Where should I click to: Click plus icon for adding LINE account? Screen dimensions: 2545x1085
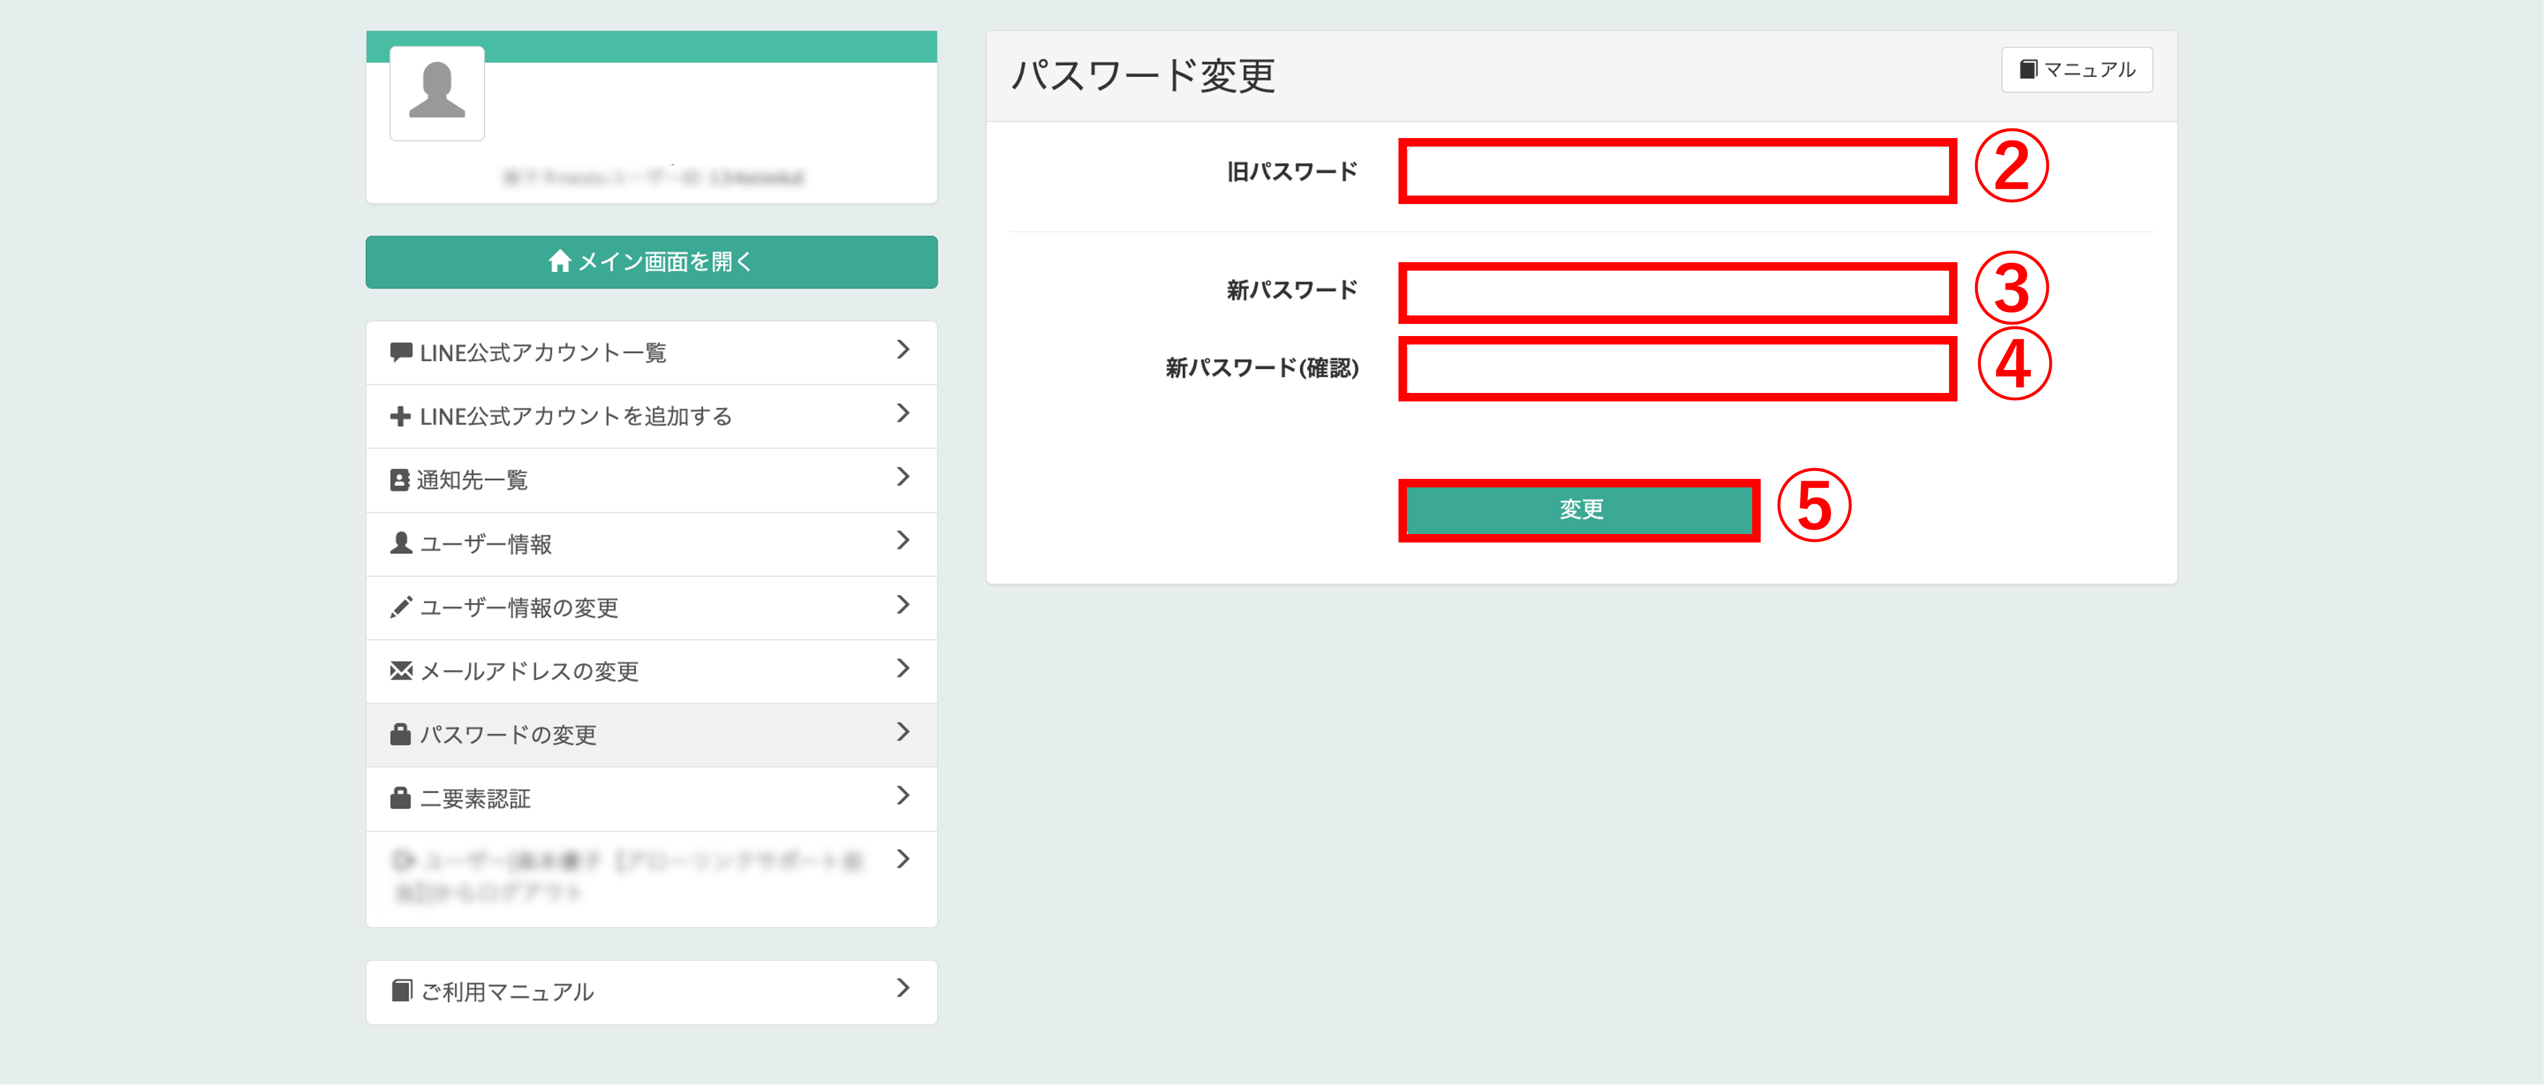[x=400, y=417]
